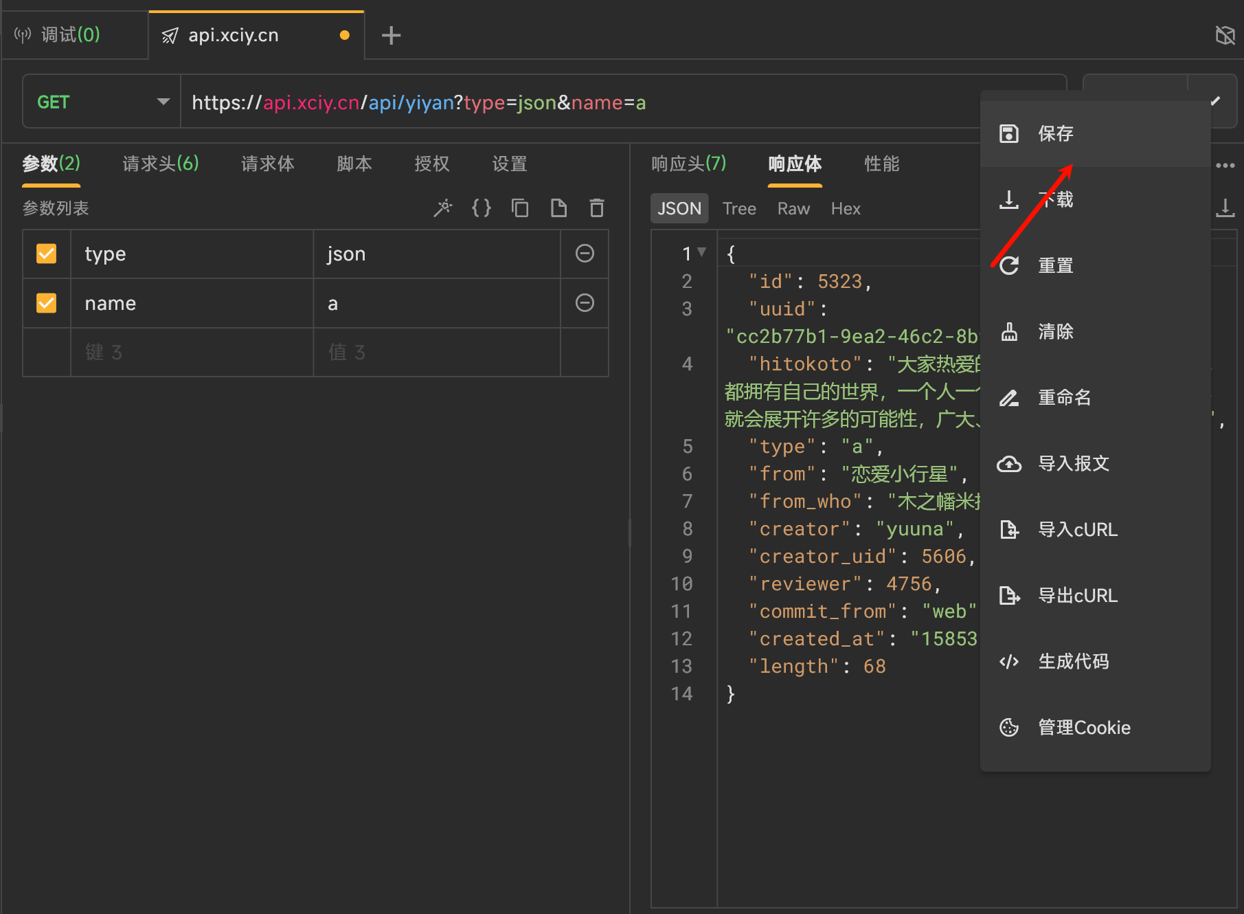Switch response view to Hex
Screen dimensions: 1244x914
846,208
